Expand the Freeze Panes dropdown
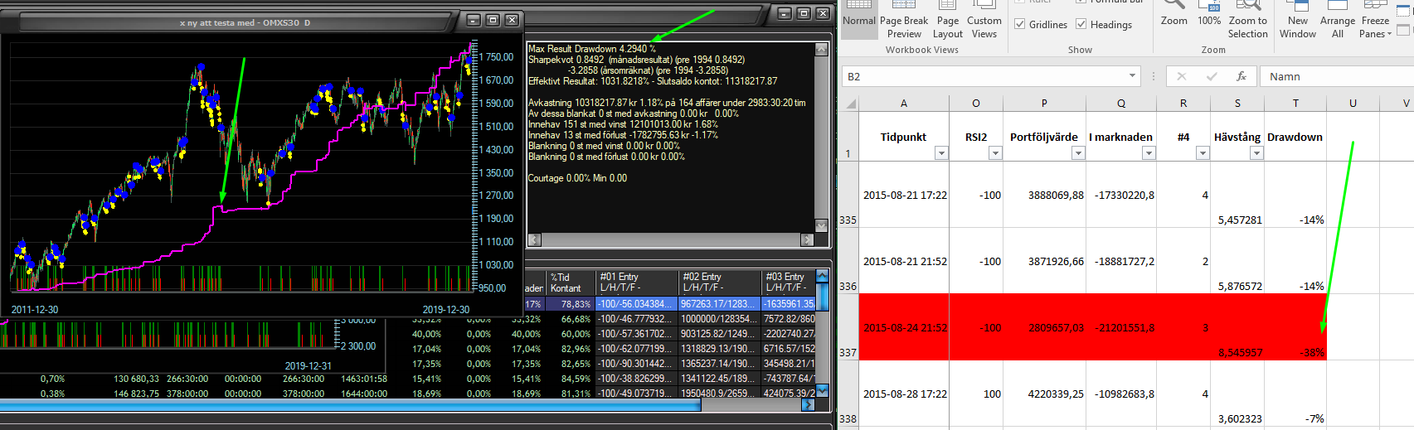 (1375, 27)
